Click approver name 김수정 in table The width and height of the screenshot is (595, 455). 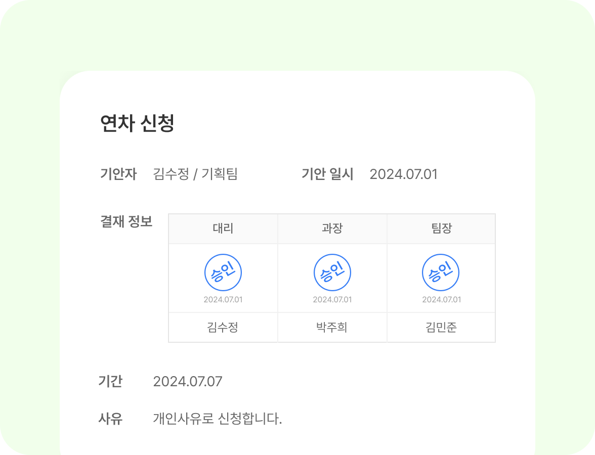[x=223, y=328]
